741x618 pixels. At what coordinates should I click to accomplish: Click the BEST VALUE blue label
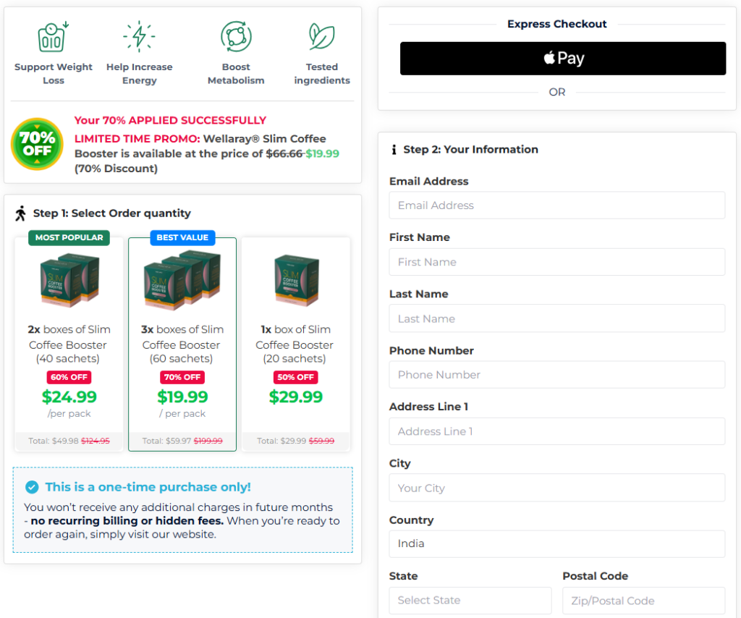(x=182, y=237)
